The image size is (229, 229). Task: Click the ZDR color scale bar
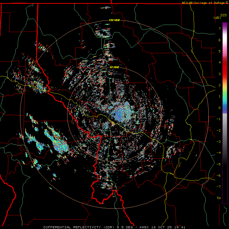tap(225, 113)
